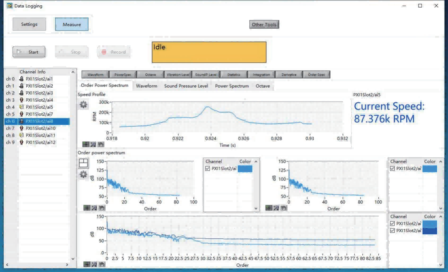Click the PowerSpec toolbar button
448x272 pixels.
123,75
